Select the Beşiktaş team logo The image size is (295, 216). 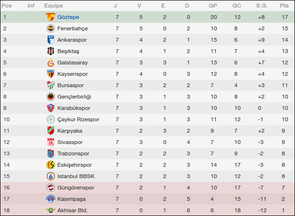point(50,51)
